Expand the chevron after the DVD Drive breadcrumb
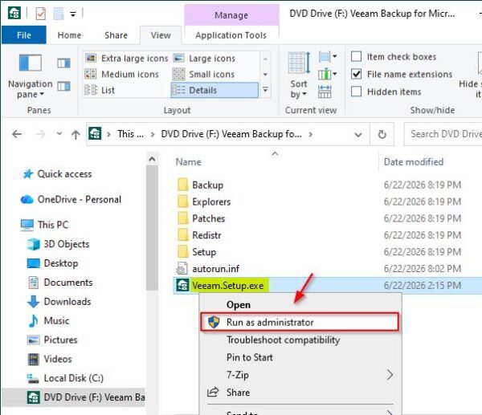The height and width of the screenshot is (415, 482). [x=311, y=134]
